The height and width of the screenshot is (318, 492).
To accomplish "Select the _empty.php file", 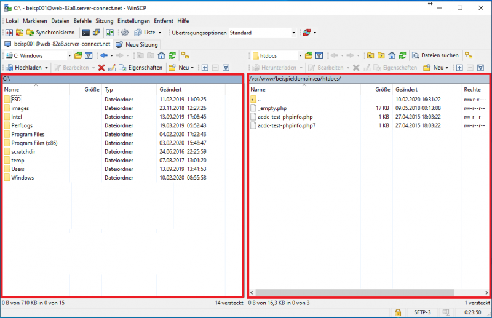I will click(x=272, y=108).
